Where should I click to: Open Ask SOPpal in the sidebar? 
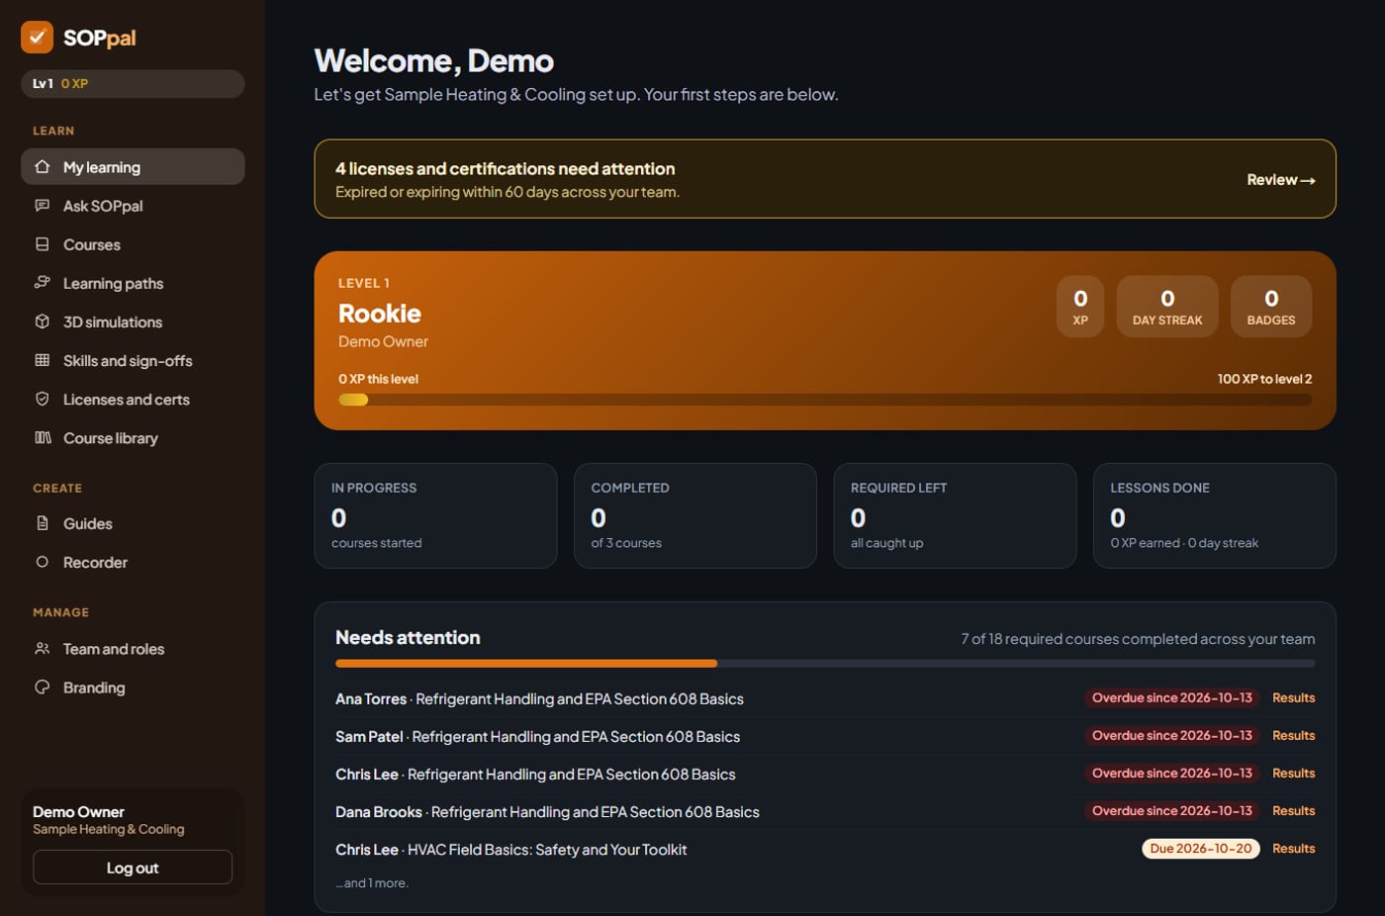coord(133,206)
